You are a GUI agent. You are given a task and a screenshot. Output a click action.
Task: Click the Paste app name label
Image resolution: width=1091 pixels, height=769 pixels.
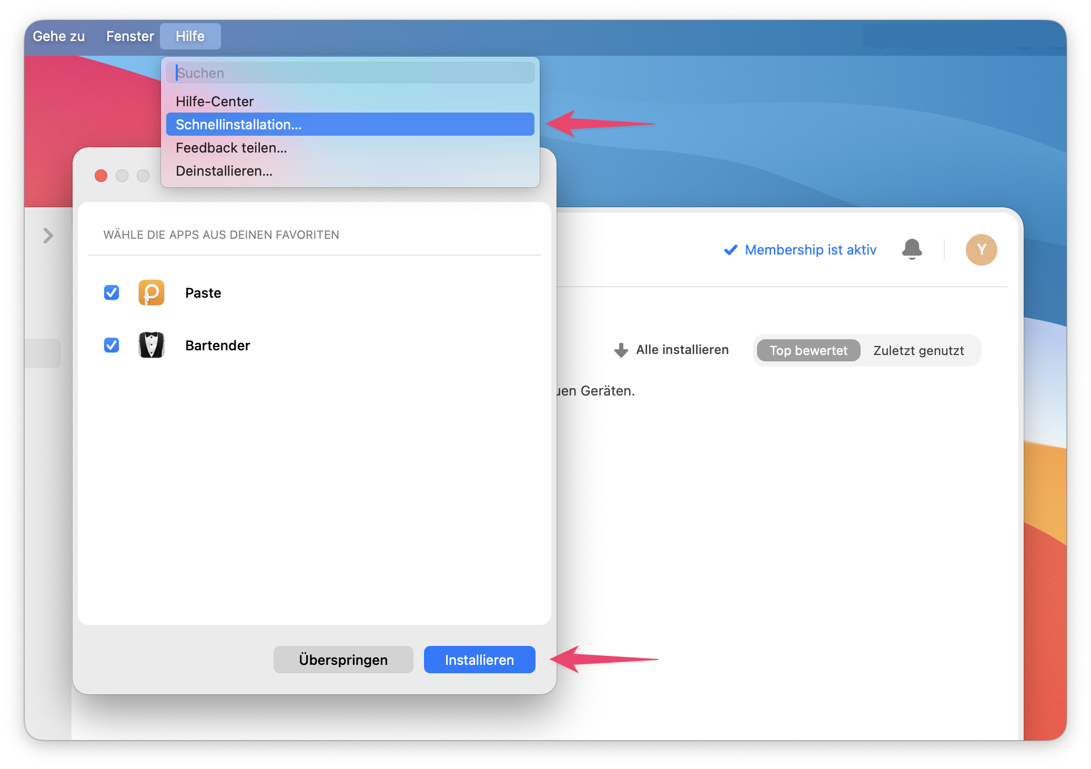[203, 293]
